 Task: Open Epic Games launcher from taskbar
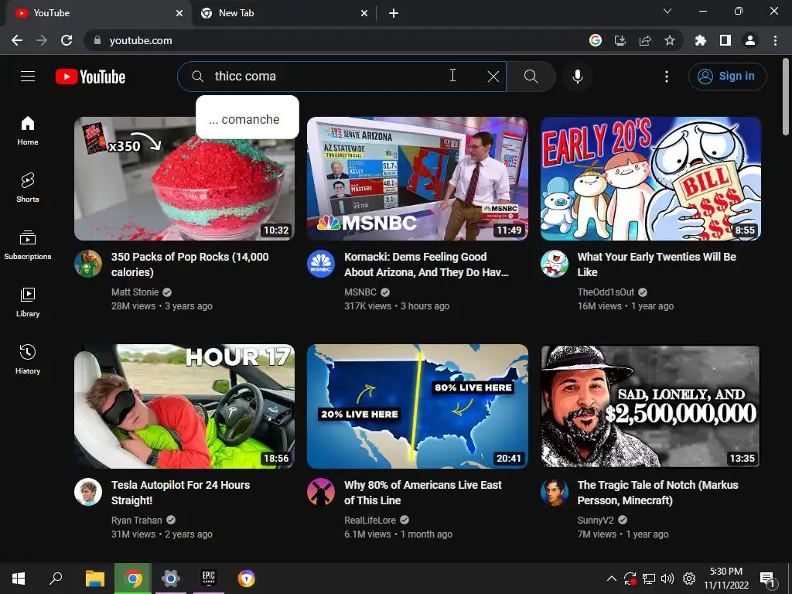209,579
